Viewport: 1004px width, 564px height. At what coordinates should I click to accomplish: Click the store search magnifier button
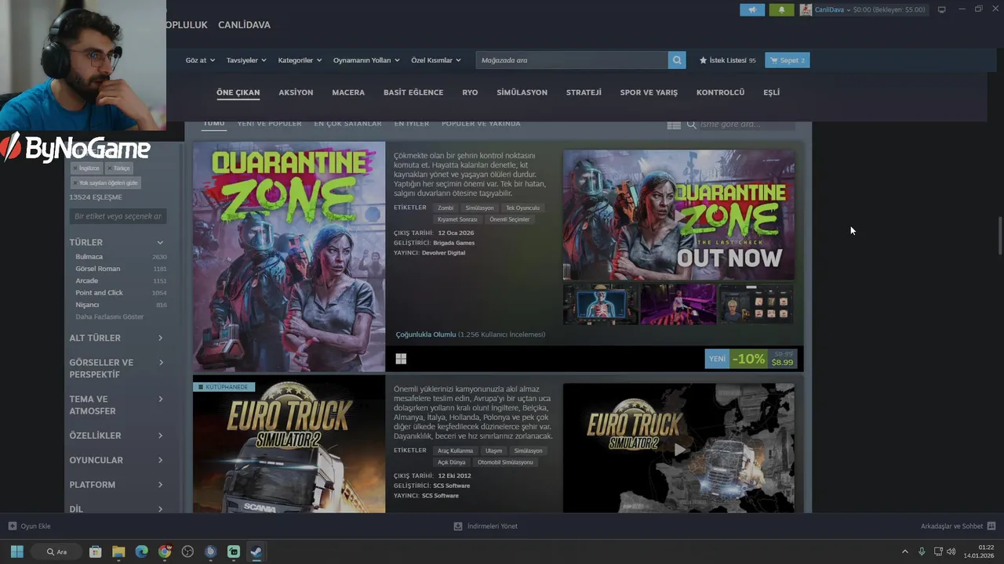click(x=677, y=60)
